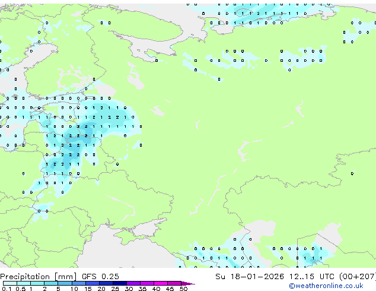Click the "12..15 UTC" time text

point(311,277)
